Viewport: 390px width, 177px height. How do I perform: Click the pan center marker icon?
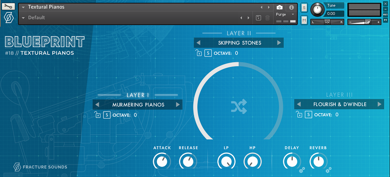[x=327, y=22]
